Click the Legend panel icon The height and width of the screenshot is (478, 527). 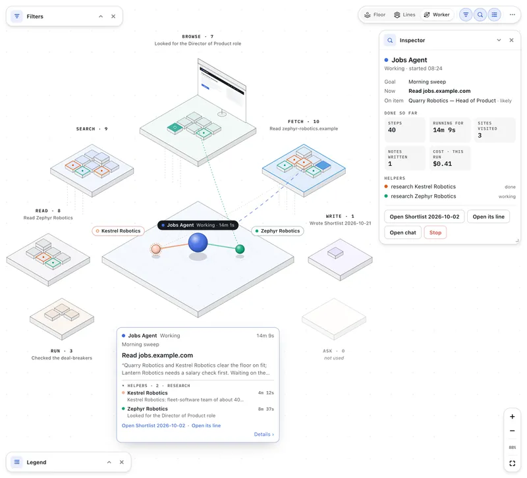pos(17,462)
